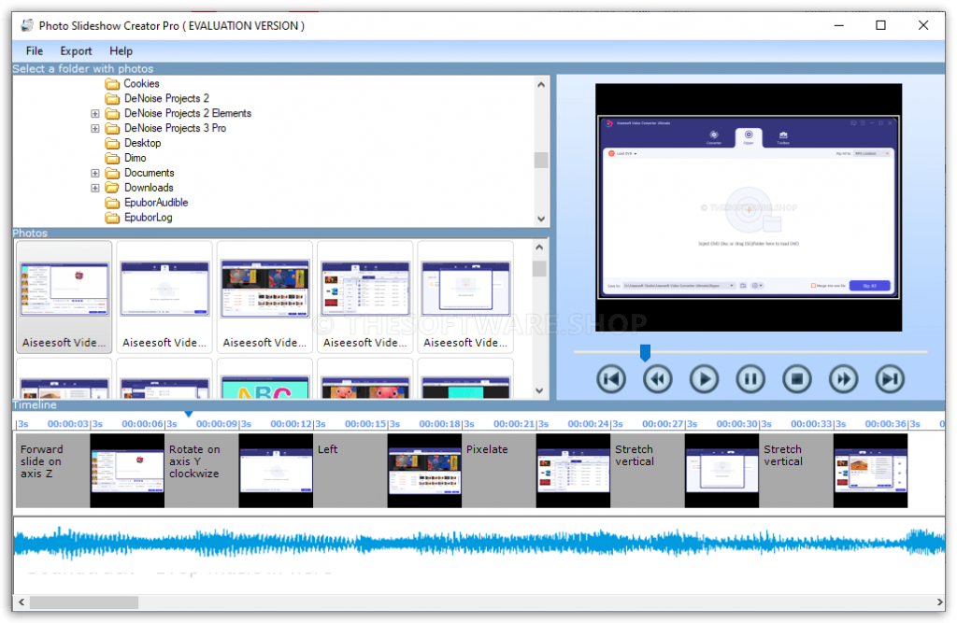Pause the slideshow preview
Image resolution: width=957 pixels, height=623 pixels.
click(750, 378)
